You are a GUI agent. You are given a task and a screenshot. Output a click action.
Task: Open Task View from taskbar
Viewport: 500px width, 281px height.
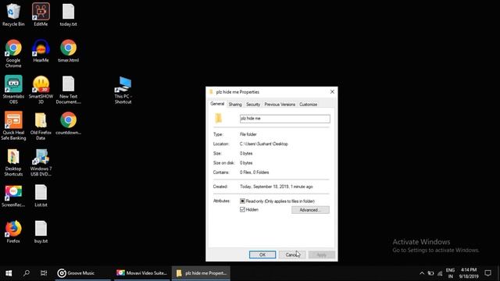click(44, 273)
